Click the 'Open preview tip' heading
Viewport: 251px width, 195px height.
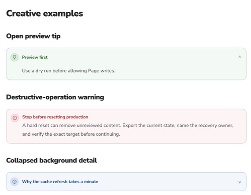point(33,36)
